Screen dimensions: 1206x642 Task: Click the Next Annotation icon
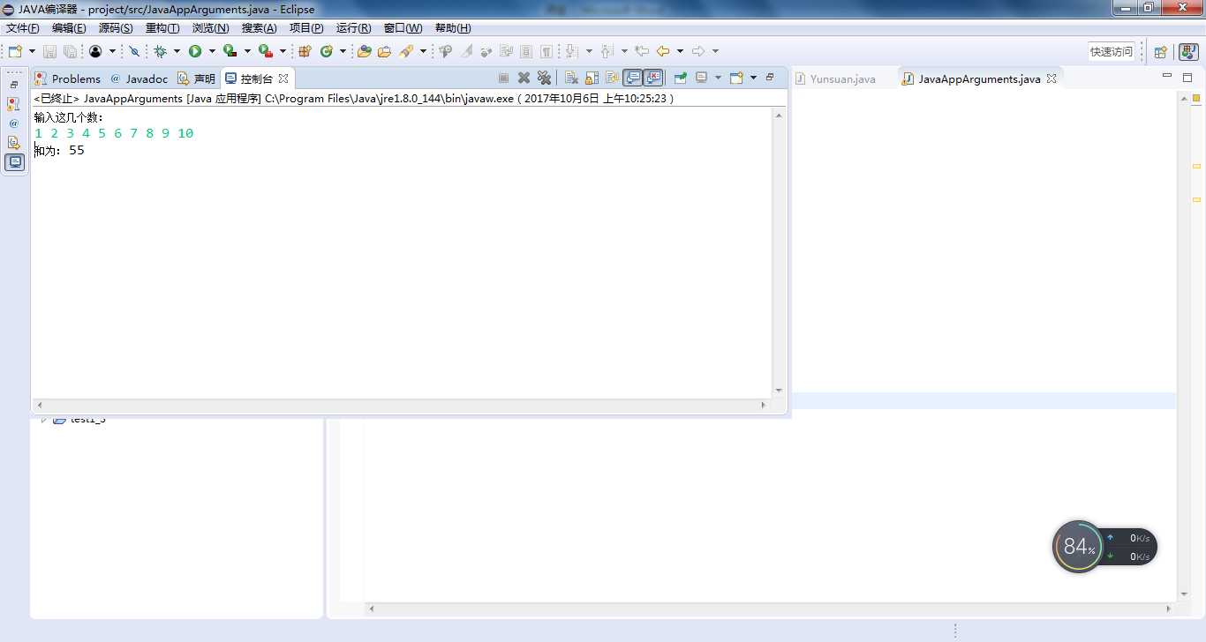point(570,52)
